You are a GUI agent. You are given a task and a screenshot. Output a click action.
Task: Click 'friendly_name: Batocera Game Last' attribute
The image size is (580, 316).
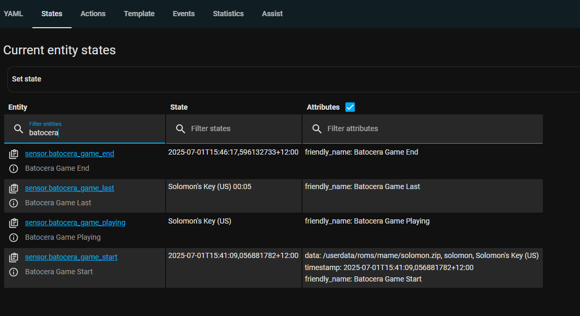point(363,186)
